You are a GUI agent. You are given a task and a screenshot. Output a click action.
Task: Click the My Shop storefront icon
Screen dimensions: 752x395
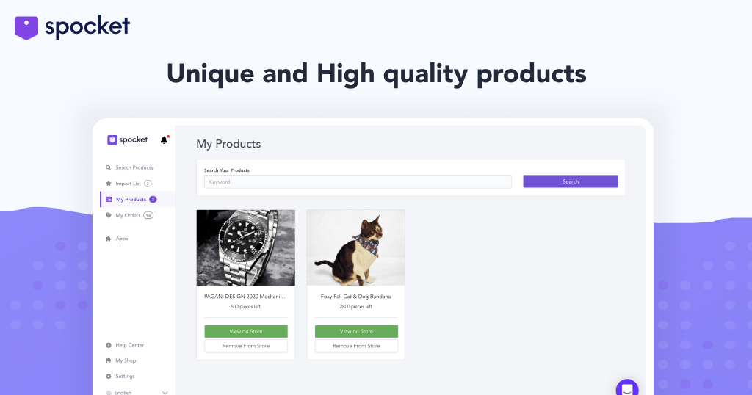(x=109, y=360)
